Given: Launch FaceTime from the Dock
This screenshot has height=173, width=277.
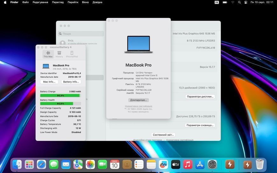Looking at the screenshot, I should pos(103,164).
